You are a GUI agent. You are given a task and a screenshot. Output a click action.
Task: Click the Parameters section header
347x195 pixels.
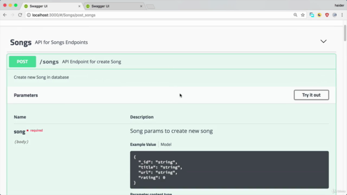tap(26, 95)
